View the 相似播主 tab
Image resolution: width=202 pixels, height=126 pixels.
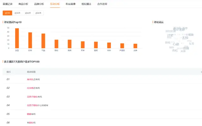pyautogui.click(x=86, y=4)
